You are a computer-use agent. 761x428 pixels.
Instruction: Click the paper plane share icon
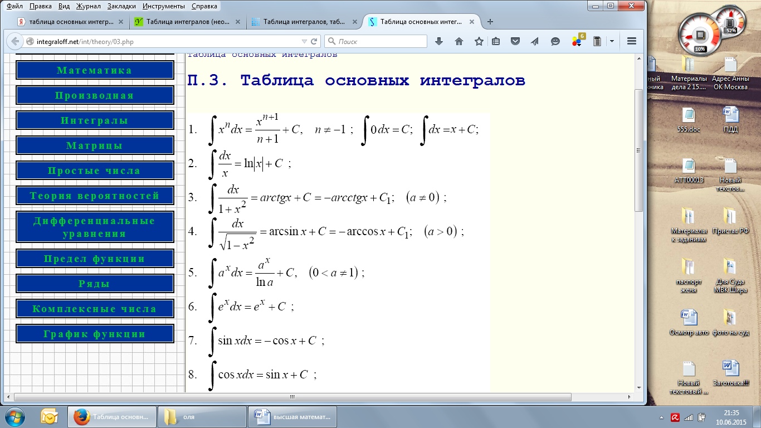pos(535,41)
